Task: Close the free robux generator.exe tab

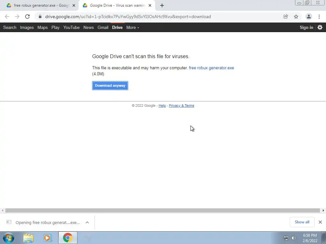Action: 74,5
